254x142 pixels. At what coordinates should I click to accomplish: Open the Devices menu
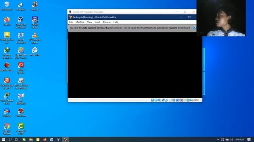click(107, 22)
